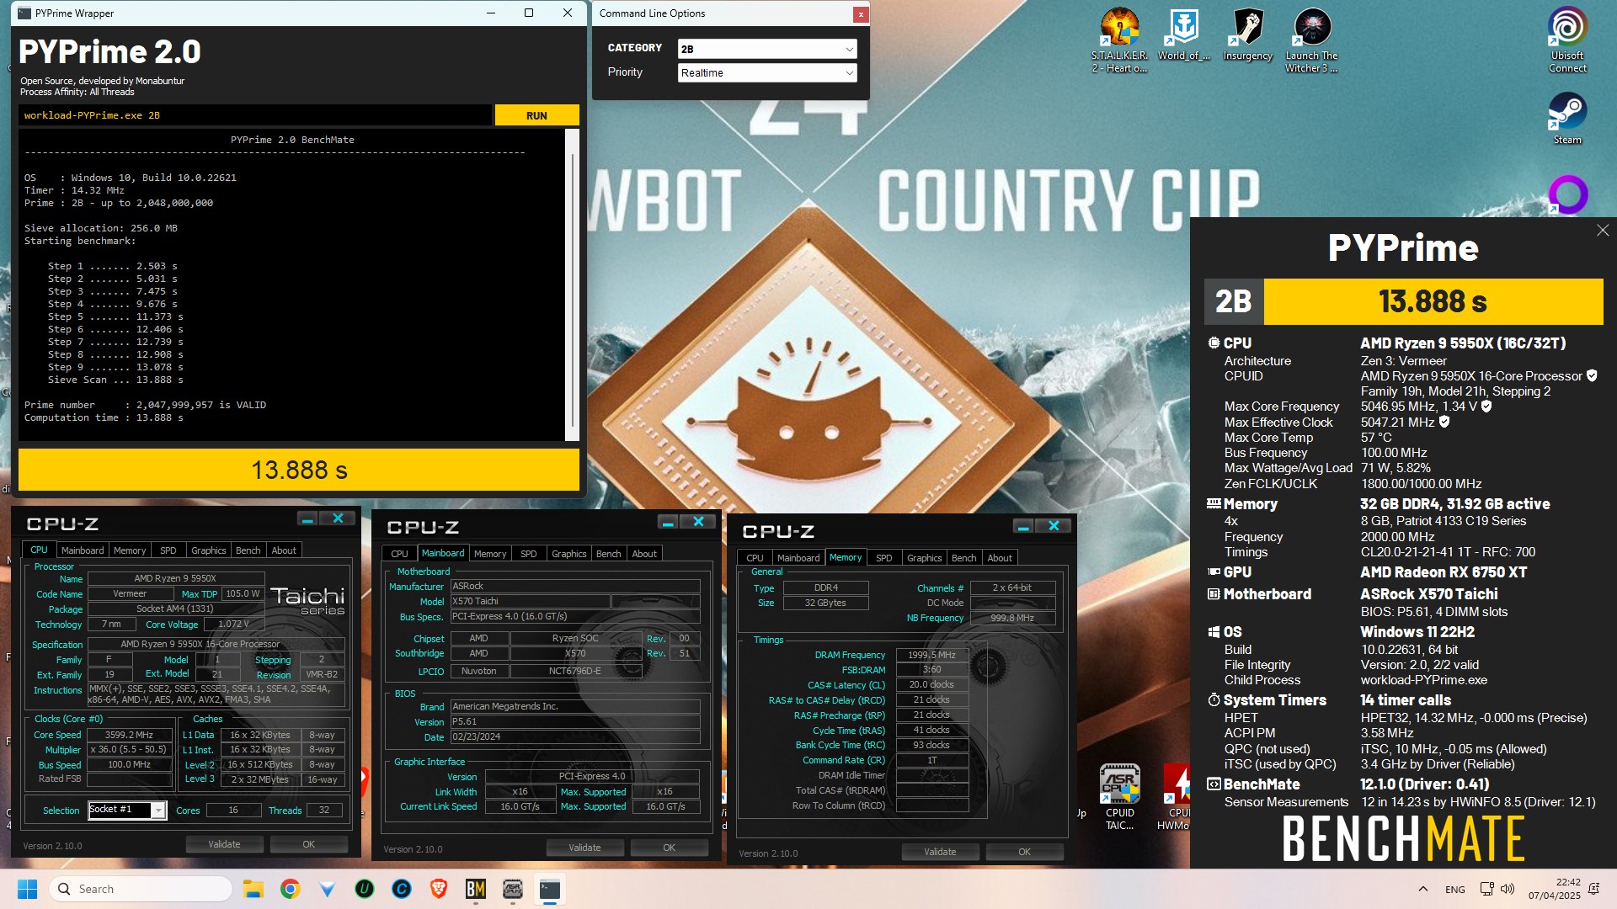1617x909 pixels.
Task: Open Bench tab in CPU-Z CPU window
Action: click(248, 550)
